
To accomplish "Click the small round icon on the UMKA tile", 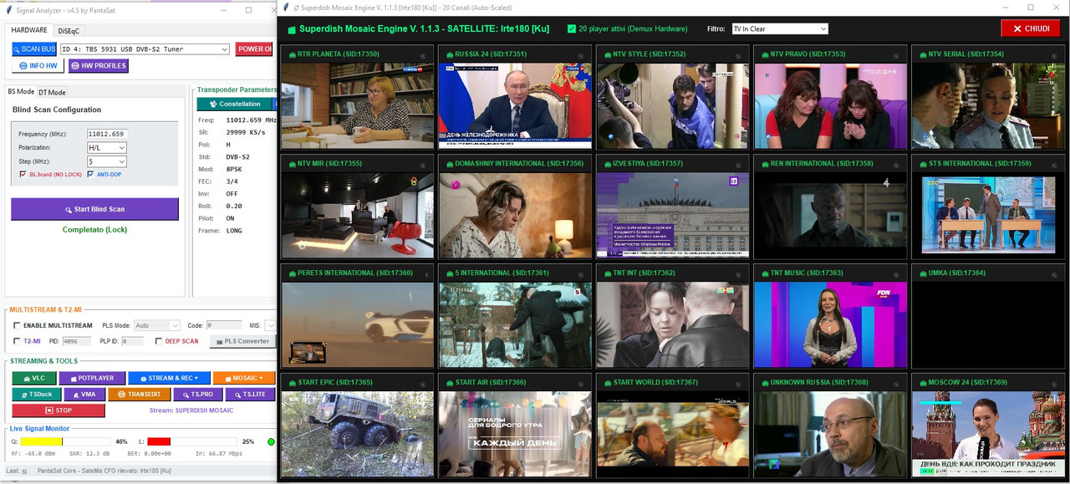I will point(1053,275).
